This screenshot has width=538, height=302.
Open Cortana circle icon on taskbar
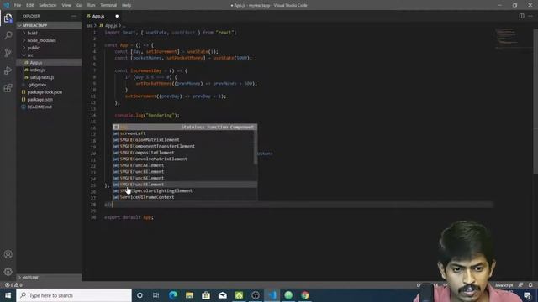tap(140, 295)
